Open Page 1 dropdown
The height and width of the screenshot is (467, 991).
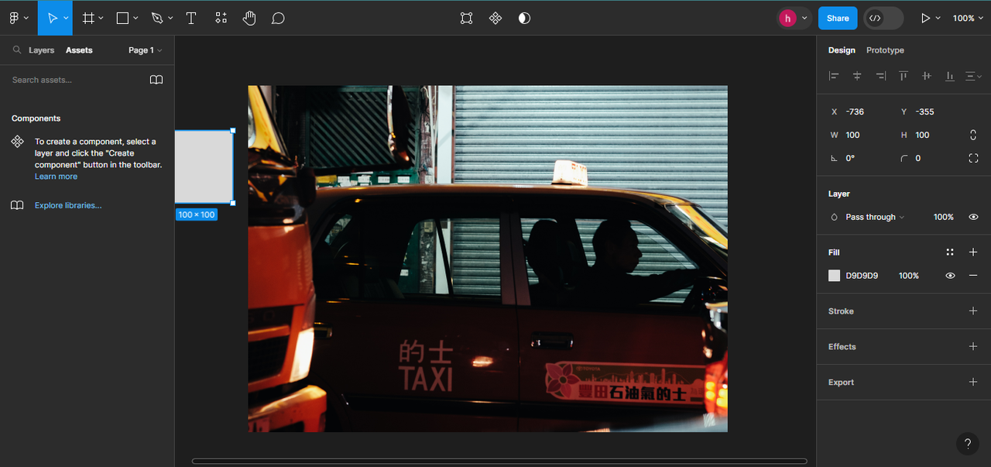coord(146,50)
